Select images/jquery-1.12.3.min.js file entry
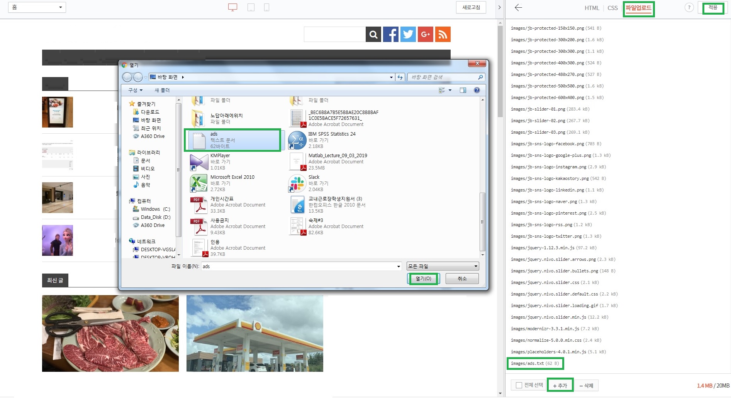The image size is (731, 398). pos(553,248)
